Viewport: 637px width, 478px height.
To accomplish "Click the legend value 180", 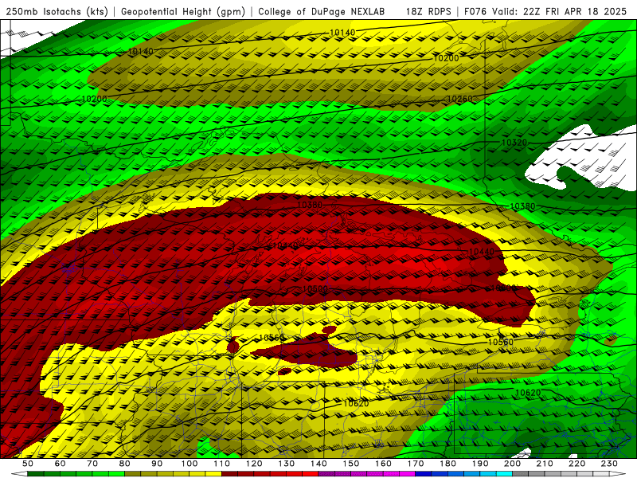I will pyautogui.click(x=448, y=464).
